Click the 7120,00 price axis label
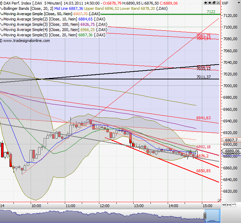The width and height of the screenshot is (241, 223). point(230,16)
